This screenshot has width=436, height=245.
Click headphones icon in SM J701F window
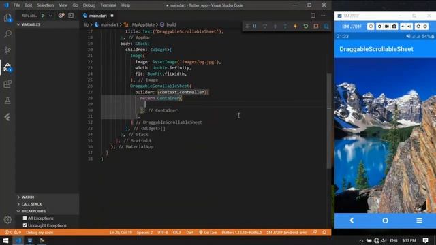pyautogui.click(x=371, y=27)
